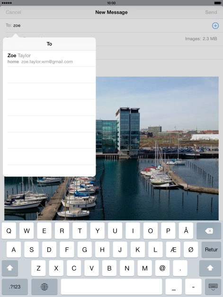Tap the Å letter key
This screenshot has height=297, width=223.
[x=186, y=231]
